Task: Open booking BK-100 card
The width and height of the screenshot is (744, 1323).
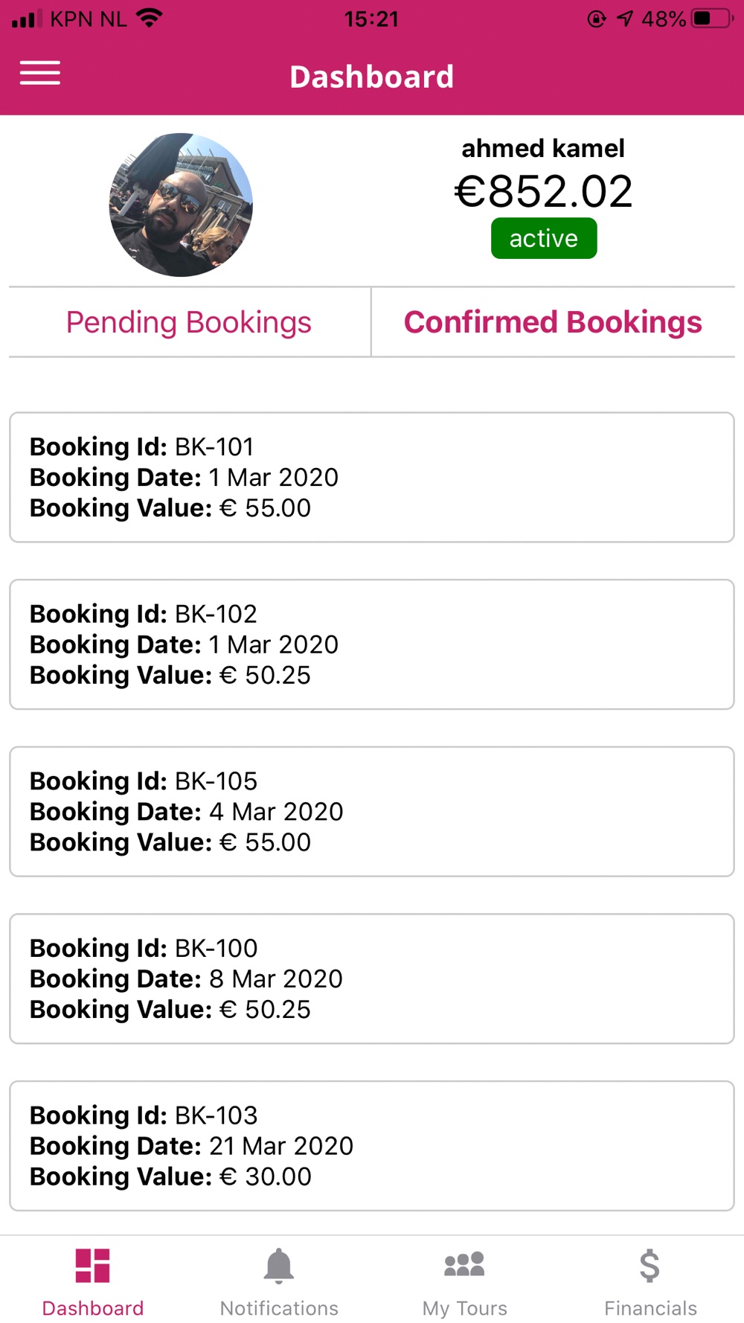Action: click(x=372, y=978)
